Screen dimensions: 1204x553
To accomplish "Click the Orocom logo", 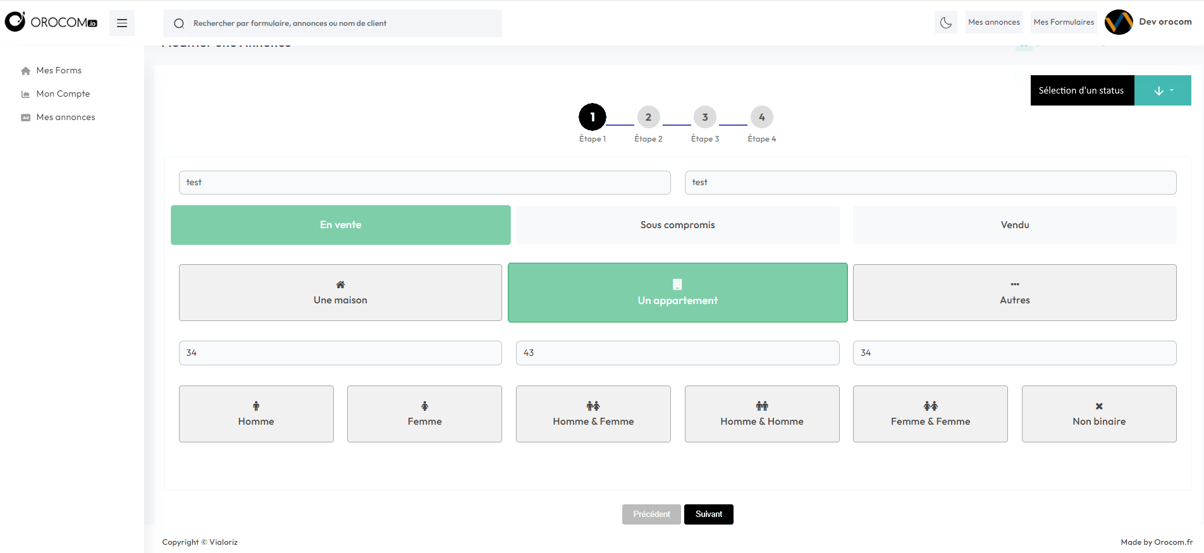I will [x=51, y=22].
